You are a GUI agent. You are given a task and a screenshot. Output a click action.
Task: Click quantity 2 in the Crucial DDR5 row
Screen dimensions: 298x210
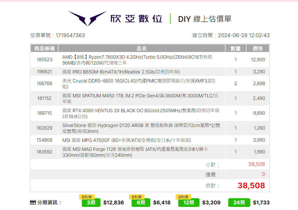tap(235, 83)
